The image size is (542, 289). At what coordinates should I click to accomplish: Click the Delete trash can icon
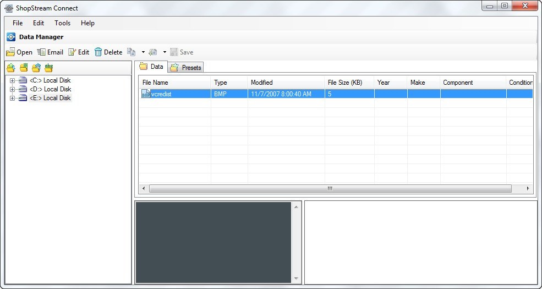[x=98, y=52]
